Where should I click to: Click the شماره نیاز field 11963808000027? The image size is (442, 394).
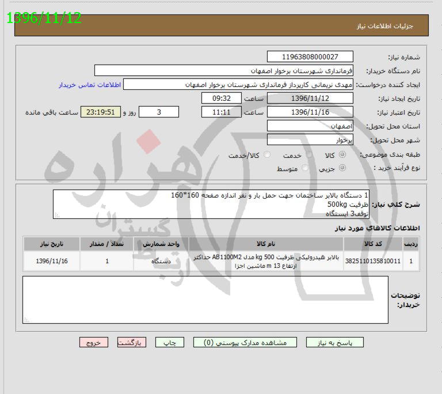click(310, 56)
